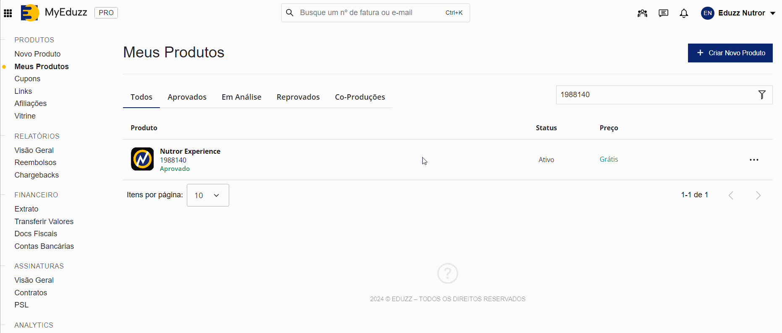Open the community people icon
The image size is (782, 333).
642,13
